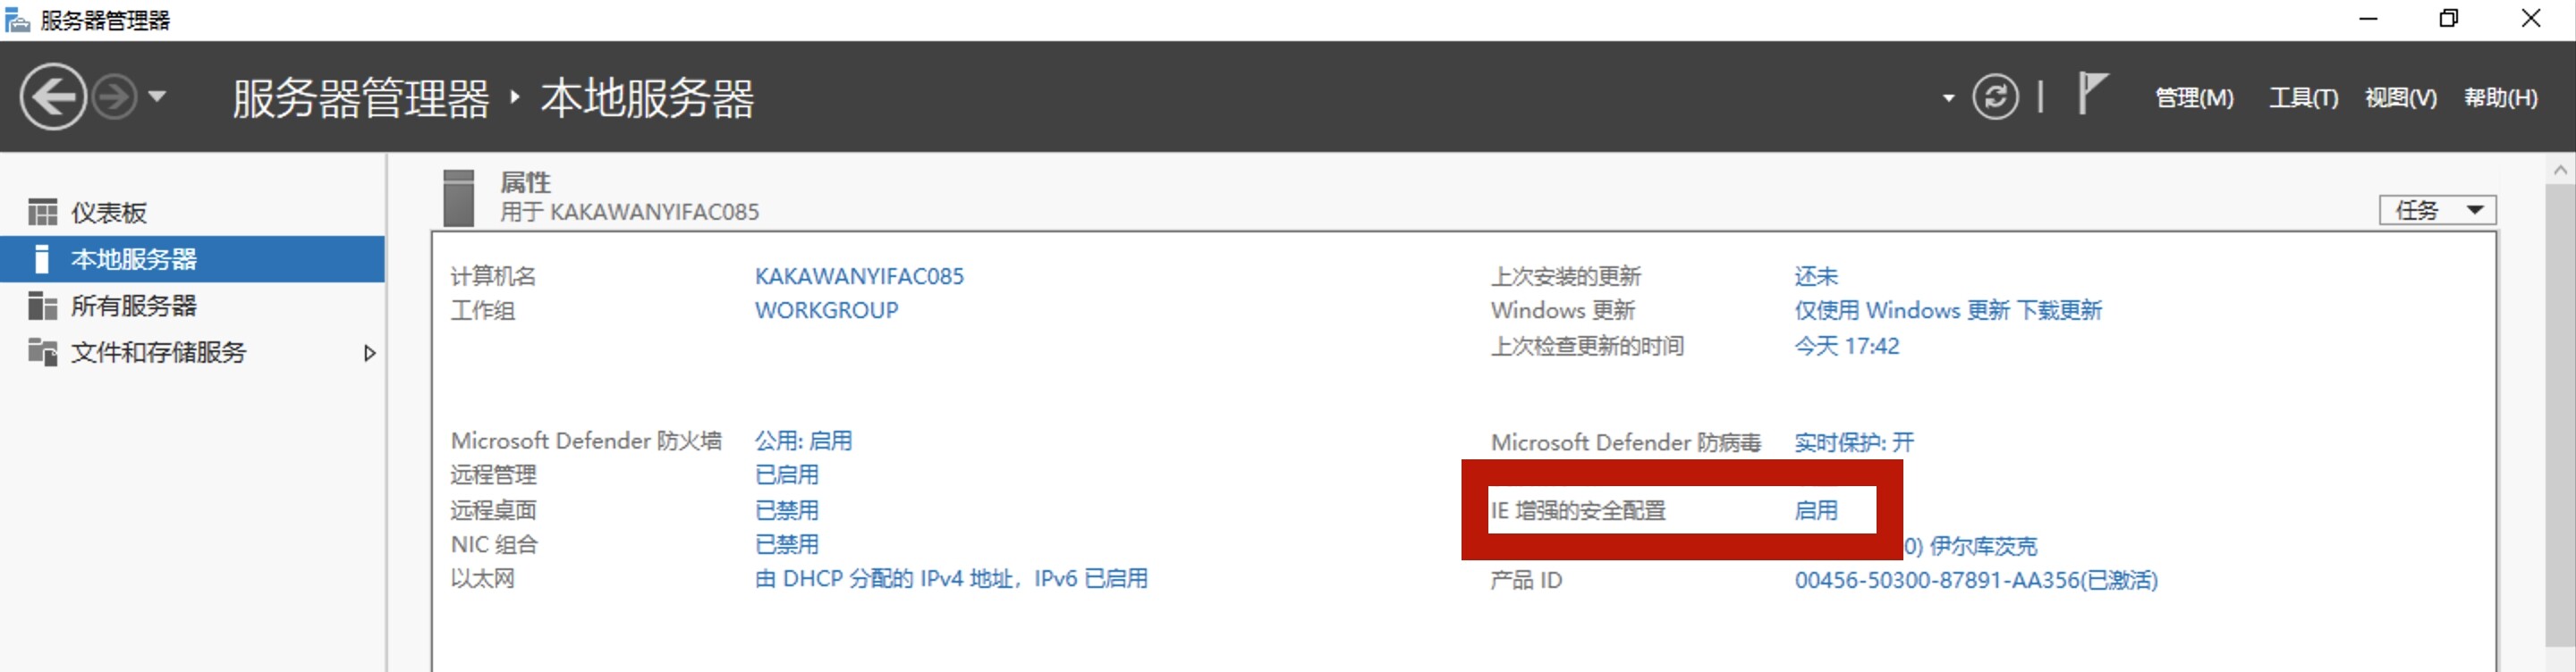2576x672 pixels.
Task: Click the 所有服务器 icon in sidebar
Action: (x=42, y=306)
